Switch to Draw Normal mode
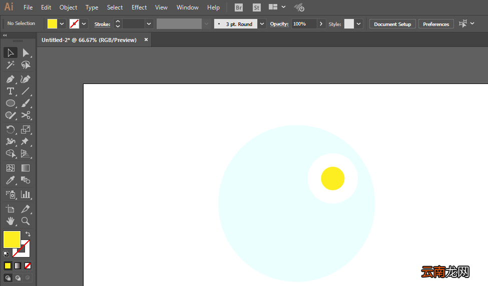The width and height of the screenshot is (488, 286). 8,278
